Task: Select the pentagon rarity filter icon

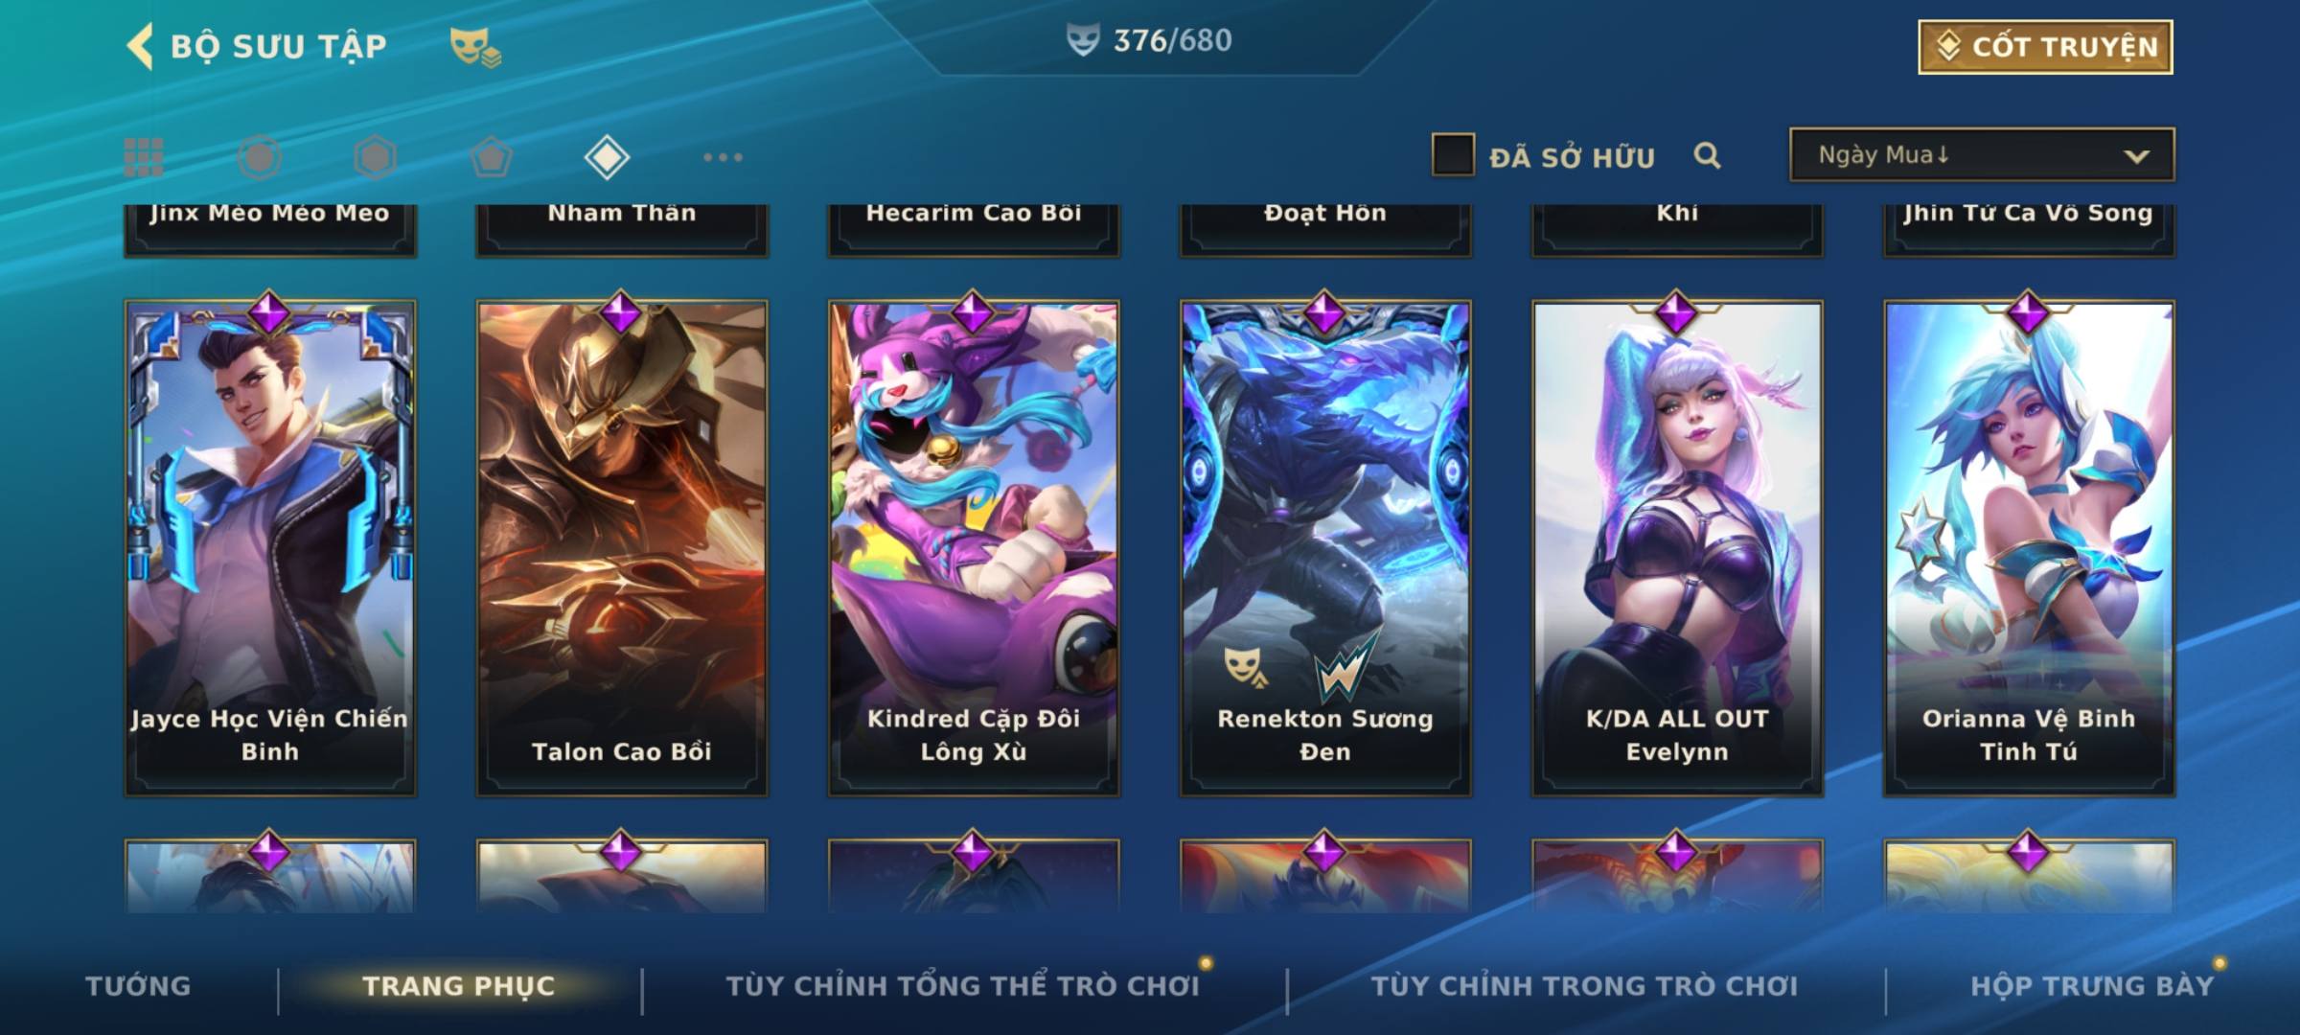Action: coord(491,157)
